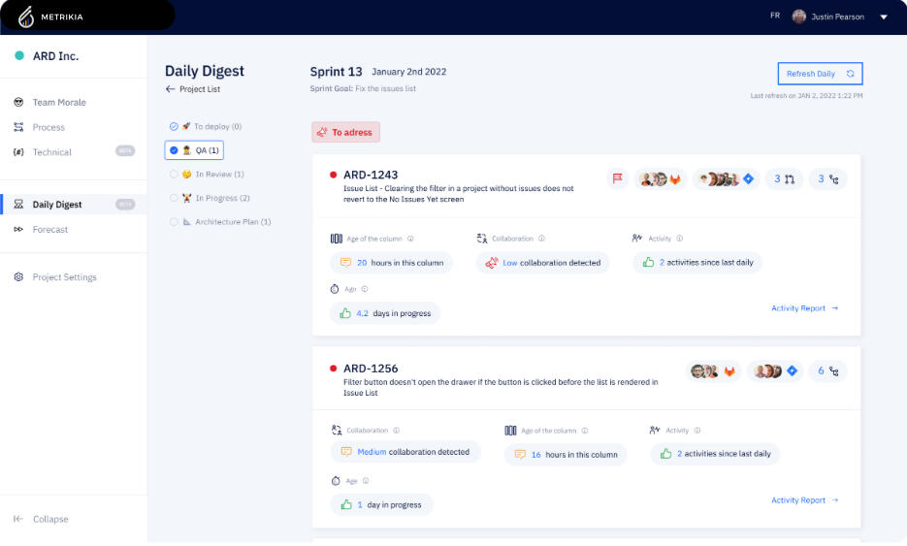Go to Forecast in the sidebar

point(50,230)
